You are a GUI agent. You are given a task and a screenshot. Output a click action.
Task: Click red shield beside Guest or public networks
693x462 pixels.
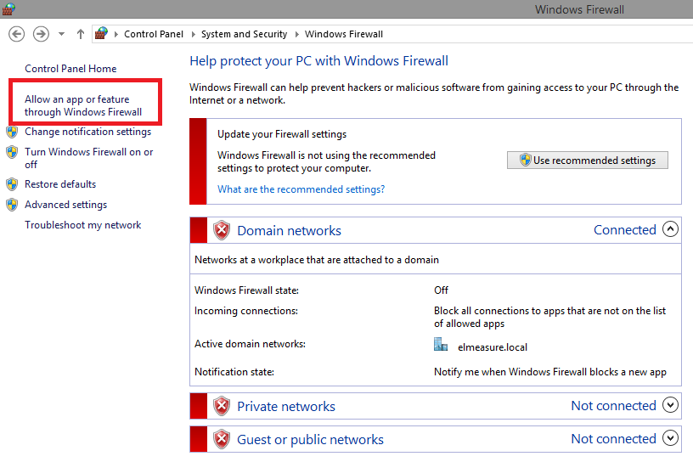pos(222,439)
